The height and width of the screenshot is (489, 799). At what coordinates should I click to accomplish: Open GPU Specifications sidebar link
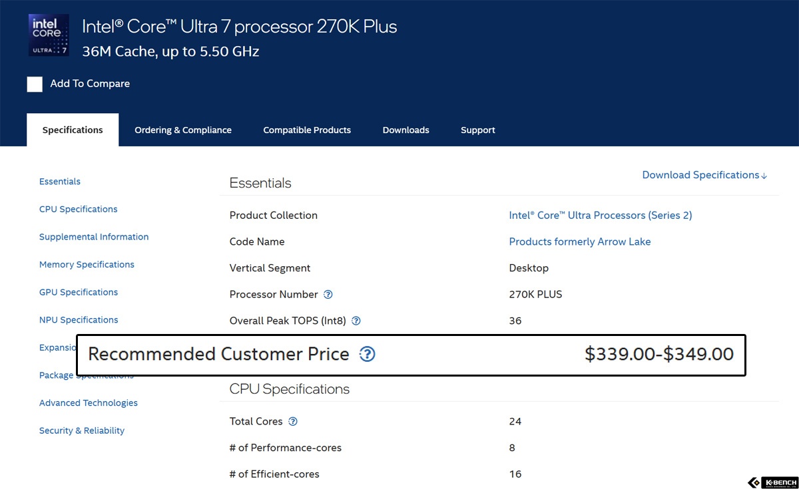pyautogui.click(x=79, y=292)
